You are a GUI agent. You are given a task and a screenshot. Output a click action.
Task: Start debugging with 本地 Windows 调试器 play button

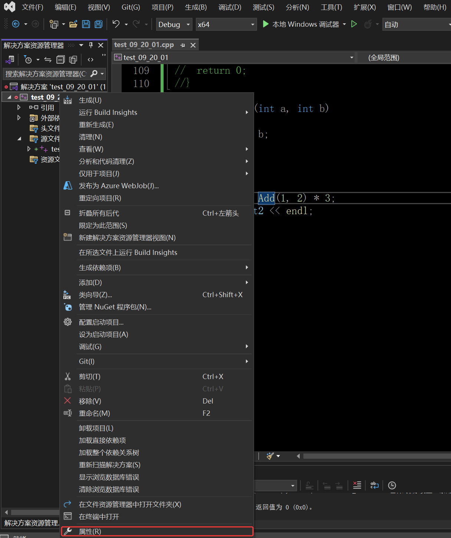(x=266, y=24)
